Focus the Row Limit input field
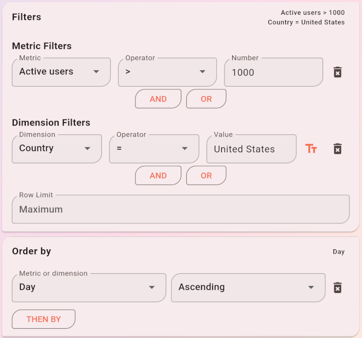This screenshot has height=338, width=362. coord(180,209)
